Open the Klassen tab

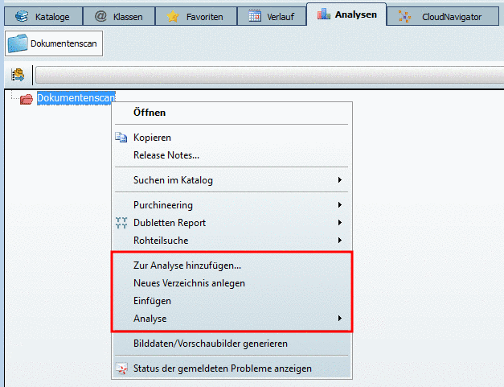pos(119,16)
